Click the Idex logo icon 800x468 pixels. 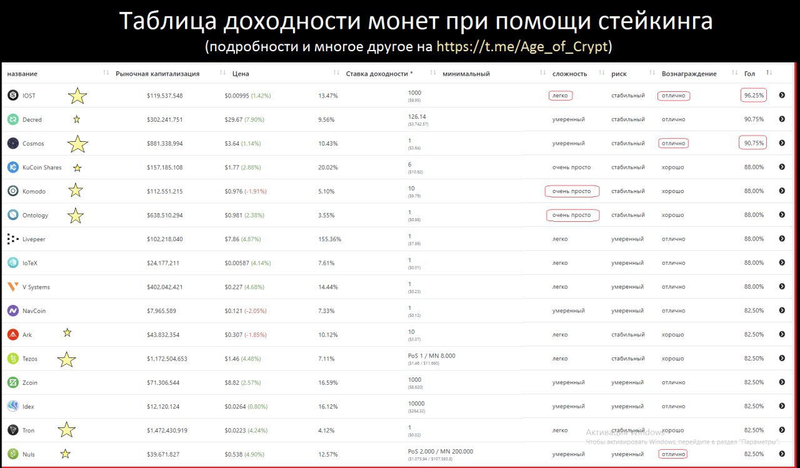click(12, 406)
